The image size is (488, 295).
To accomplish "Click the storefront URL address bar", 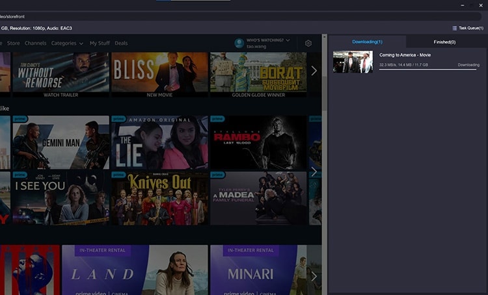I will pos(240,16).
